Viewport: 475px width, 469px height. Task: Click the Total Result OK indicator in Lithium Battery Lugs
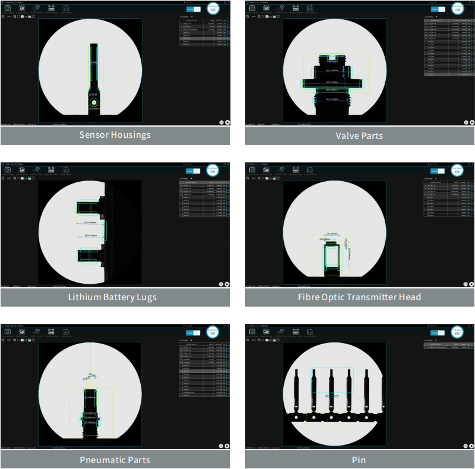coord(213,171)
